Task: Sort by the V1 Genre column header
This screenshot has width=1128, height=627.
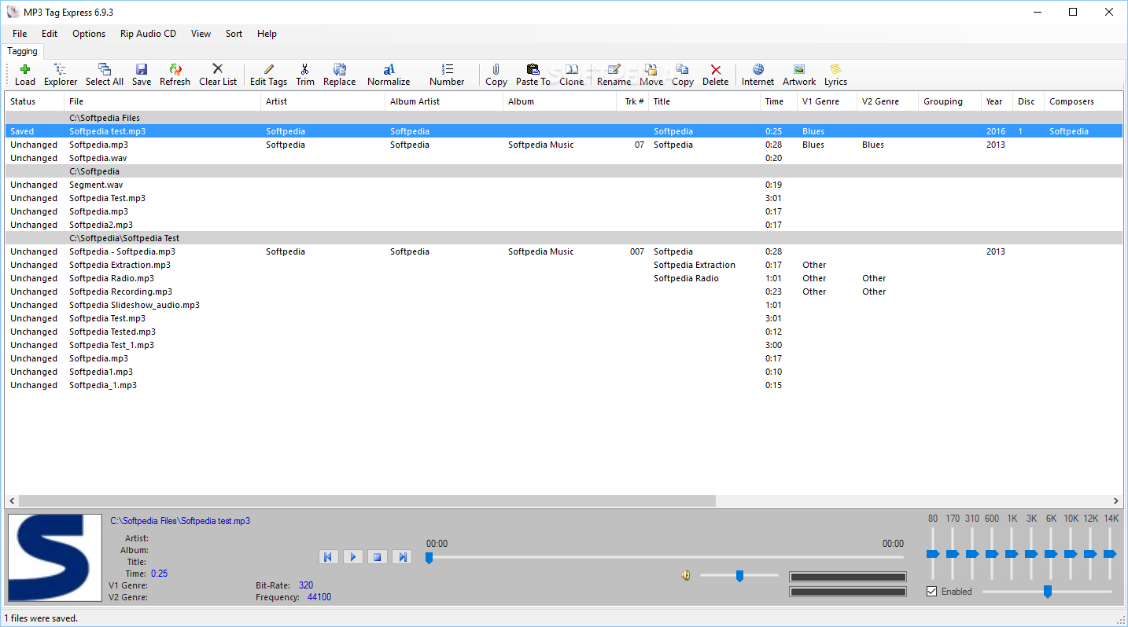Action: pyautogui.click(x=827, y=101)
